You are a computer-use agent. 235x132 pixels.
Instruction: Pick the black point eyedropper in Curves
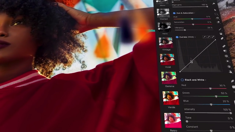coord(204,37)
